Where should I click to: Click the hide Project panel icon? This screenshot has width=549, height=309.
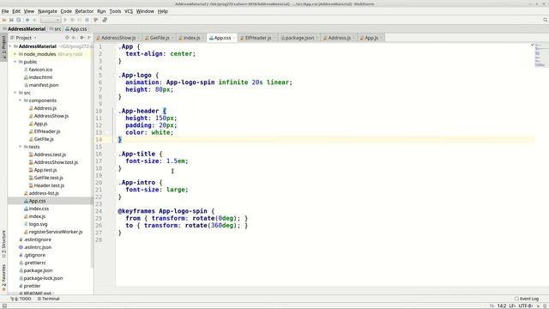89,38
